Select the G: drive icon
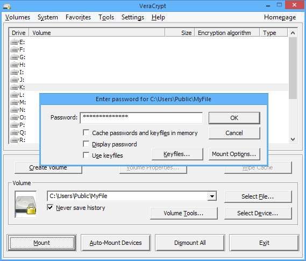 coord(15,57)
